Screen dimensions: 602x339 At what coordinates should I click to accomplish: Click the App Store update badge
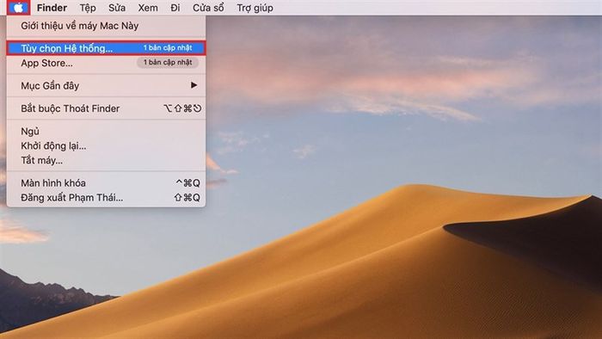coord(168,62)
